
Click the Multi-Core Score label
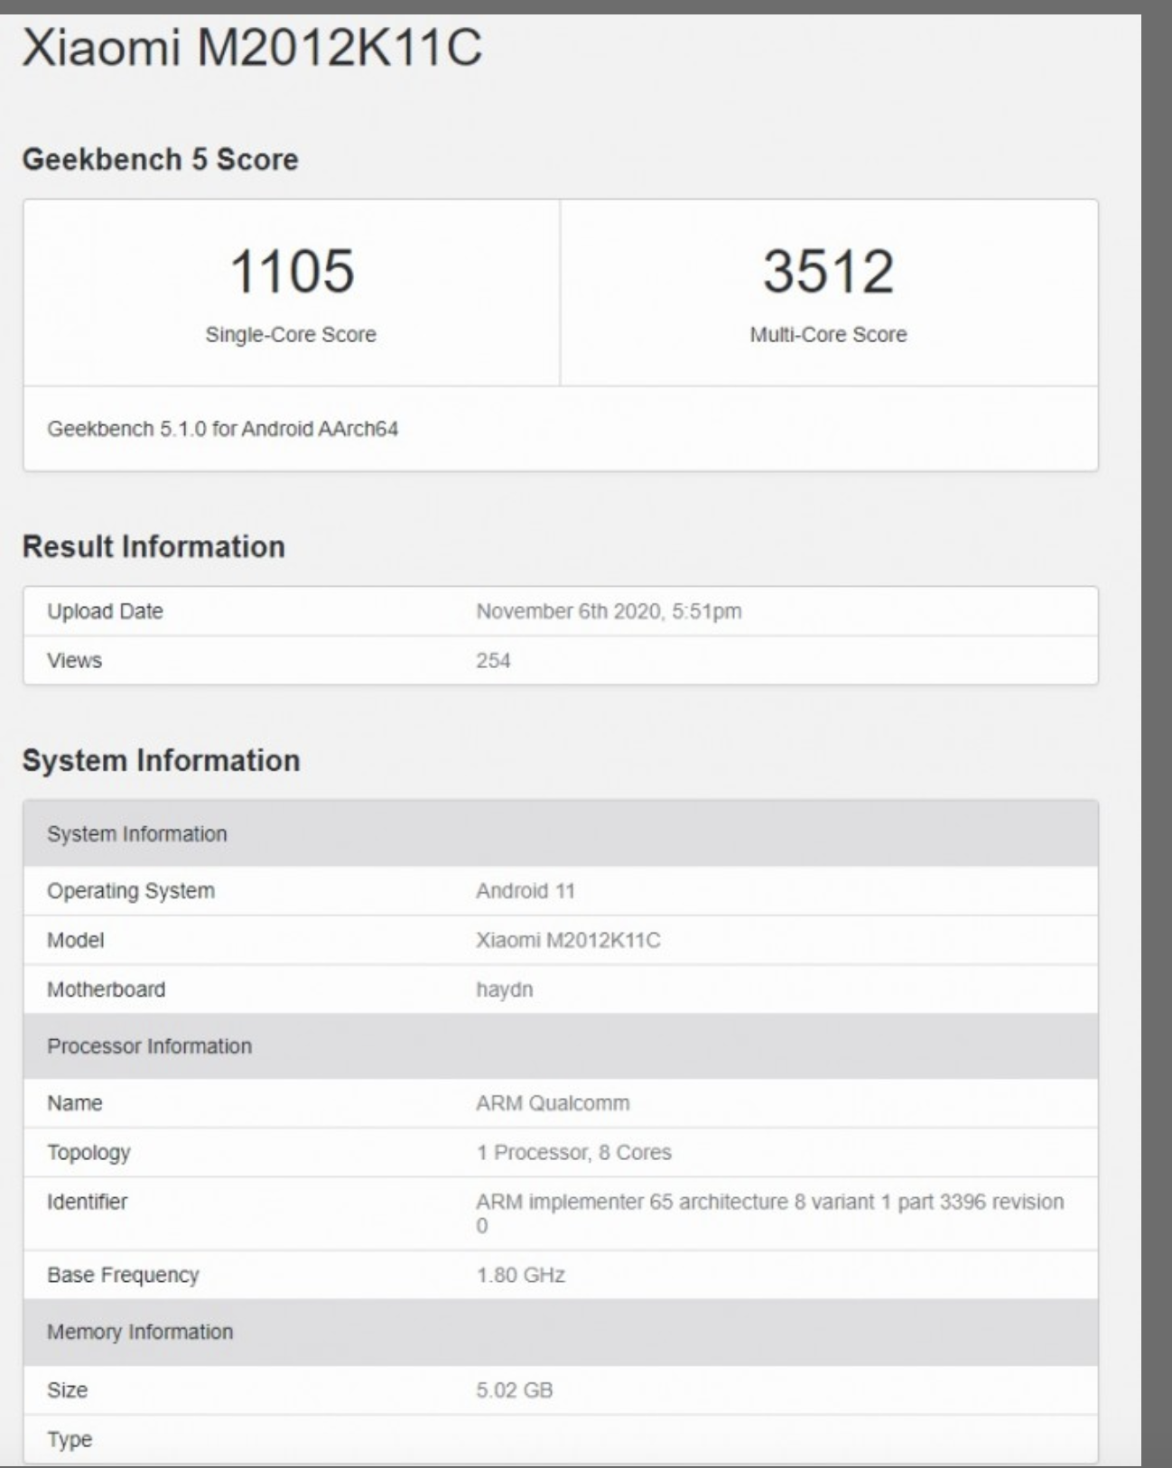pyautogui.click(x=828, y=334)
